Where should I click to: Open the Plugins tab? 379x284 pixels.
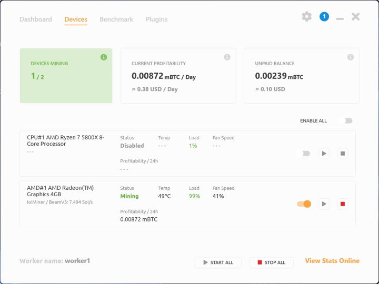pyautogui.click(x=156, y=19)
